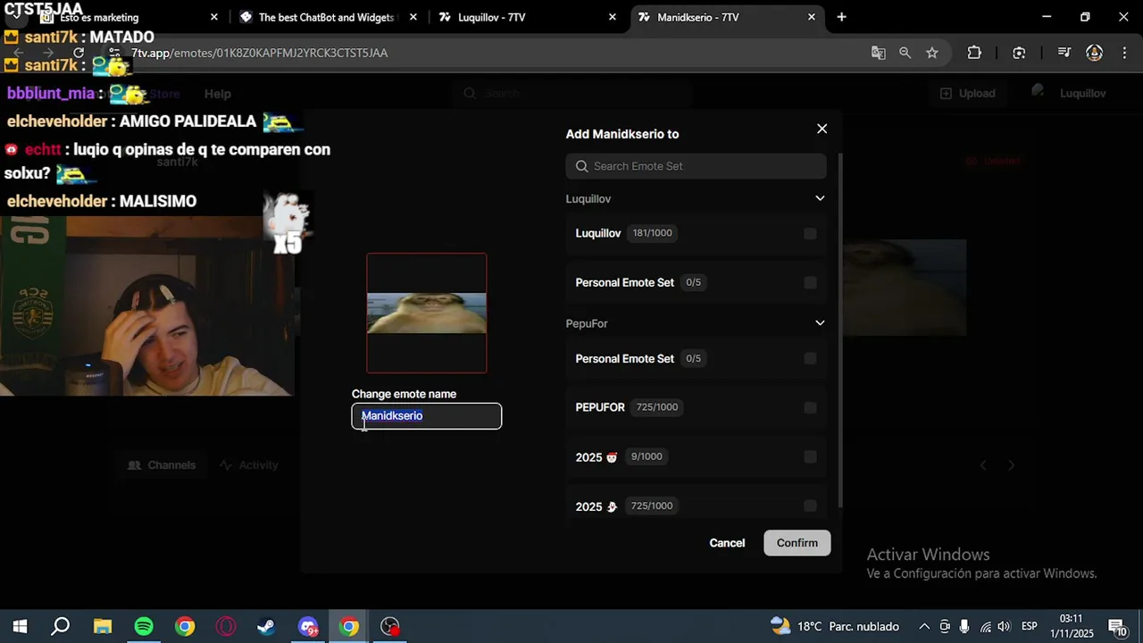
Task: Open Discord from the taskbar
Action: click(308, 626)
